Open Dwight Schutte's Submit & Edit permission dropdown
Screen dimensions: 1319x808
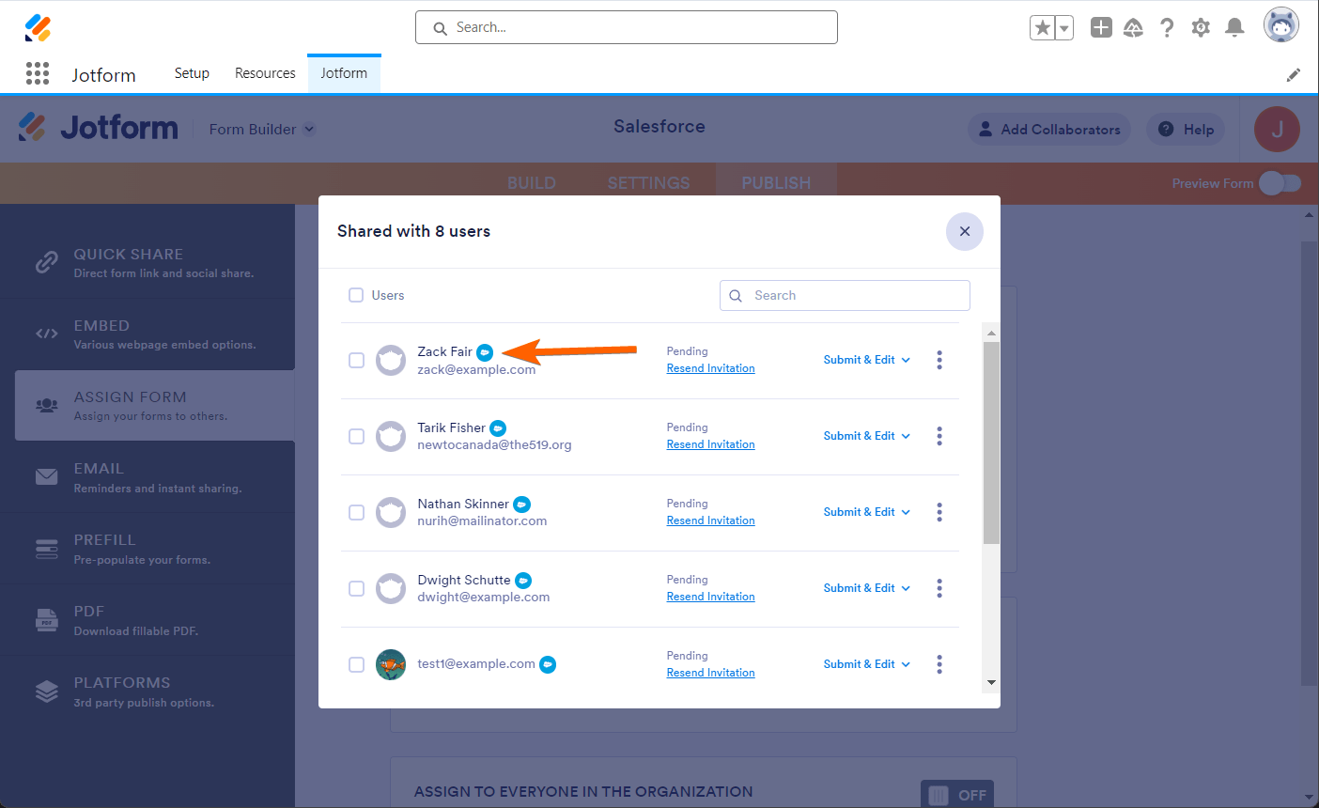pos(866,588)
